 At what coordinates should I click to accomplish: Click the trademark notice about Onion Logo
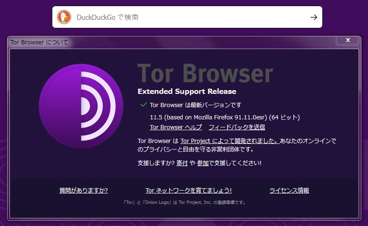(x=184, y=202)
